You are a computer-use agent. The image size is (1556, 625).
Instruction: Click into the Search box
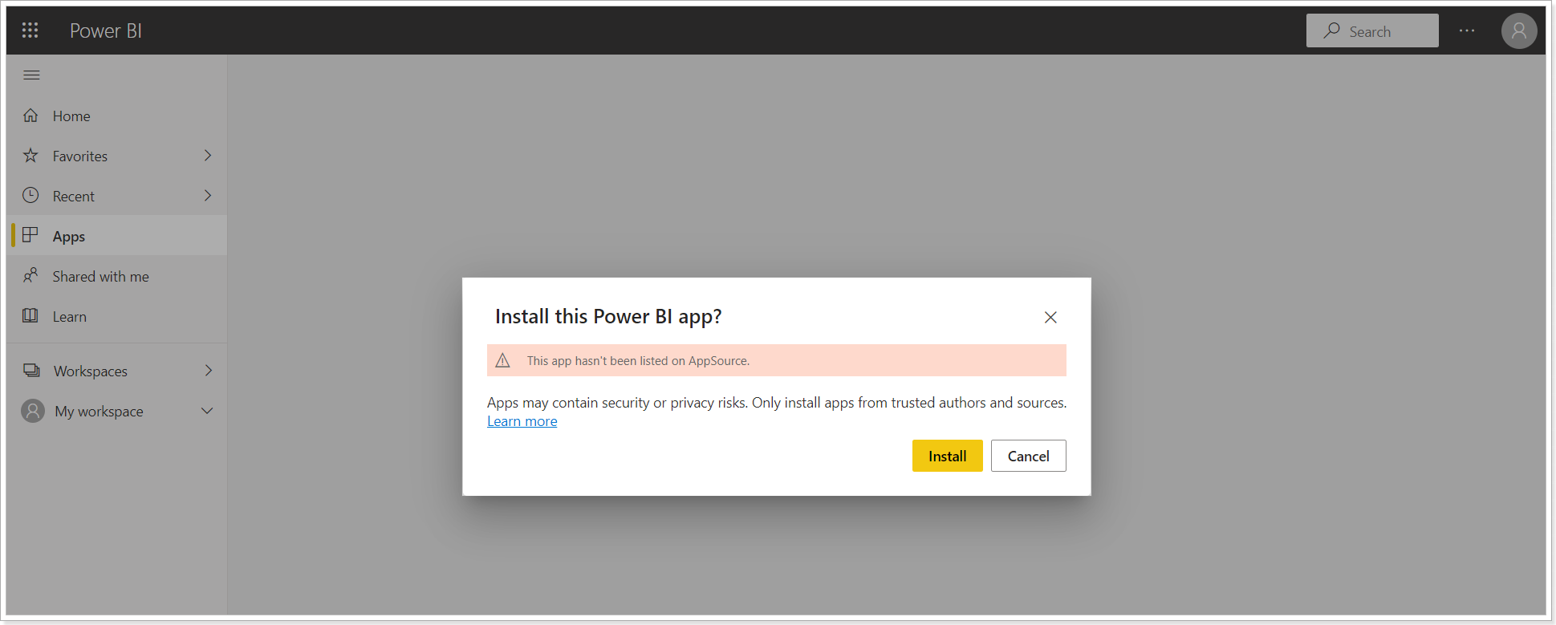tap(1372, 30)
